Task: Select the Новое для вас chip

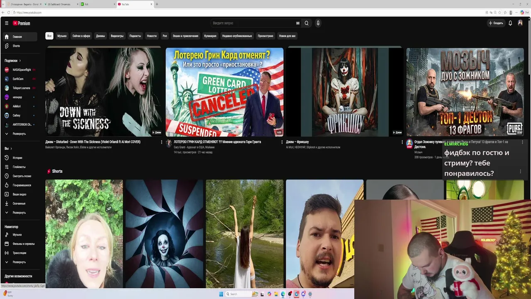Action: [x=287, y=36]
